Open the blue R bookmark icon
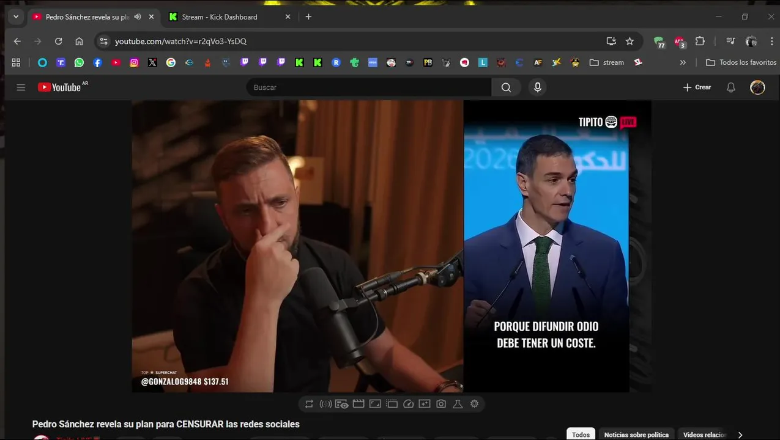This screenshot has width=780, height=440. click(336, 62)
